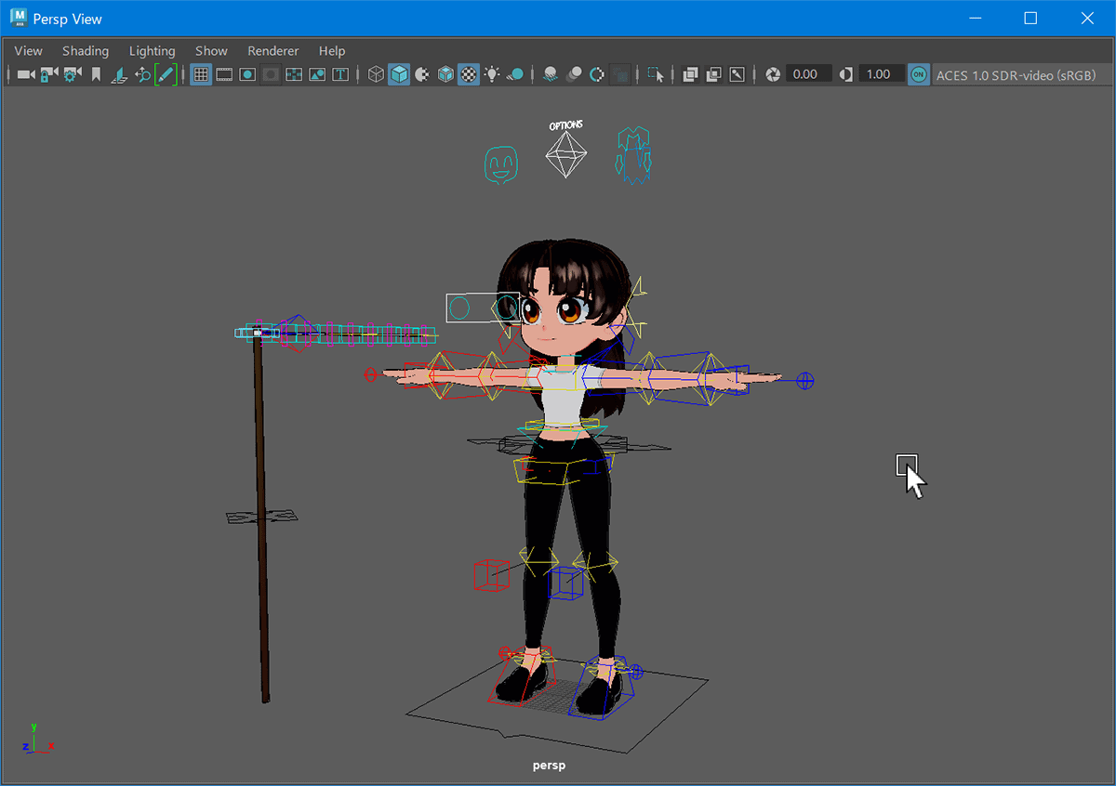Screen dimensions: 1116x786
Task: Click the bookmarks icon
Action: click(x=96, y=74)
